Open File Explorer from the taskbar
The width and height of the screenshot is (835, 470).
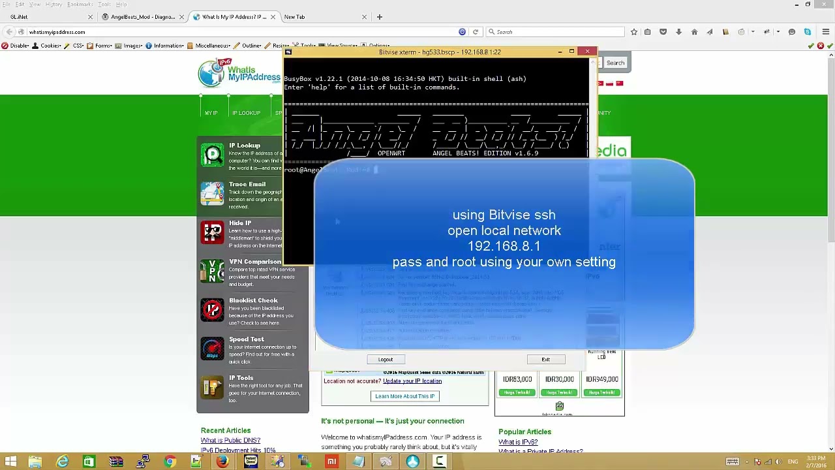35,462
